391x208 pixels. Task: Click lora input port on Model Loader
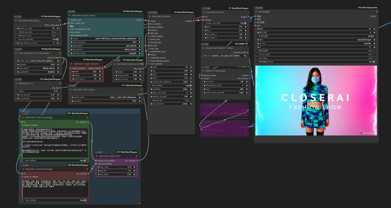69,26
